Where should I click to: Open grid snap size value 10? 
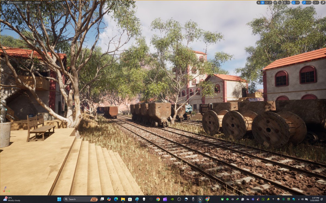pos(289,2)
